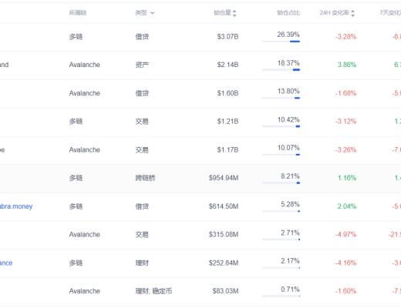Click the -1.60% 24H change value
The image size is (401, 308).
pos(345,291)
